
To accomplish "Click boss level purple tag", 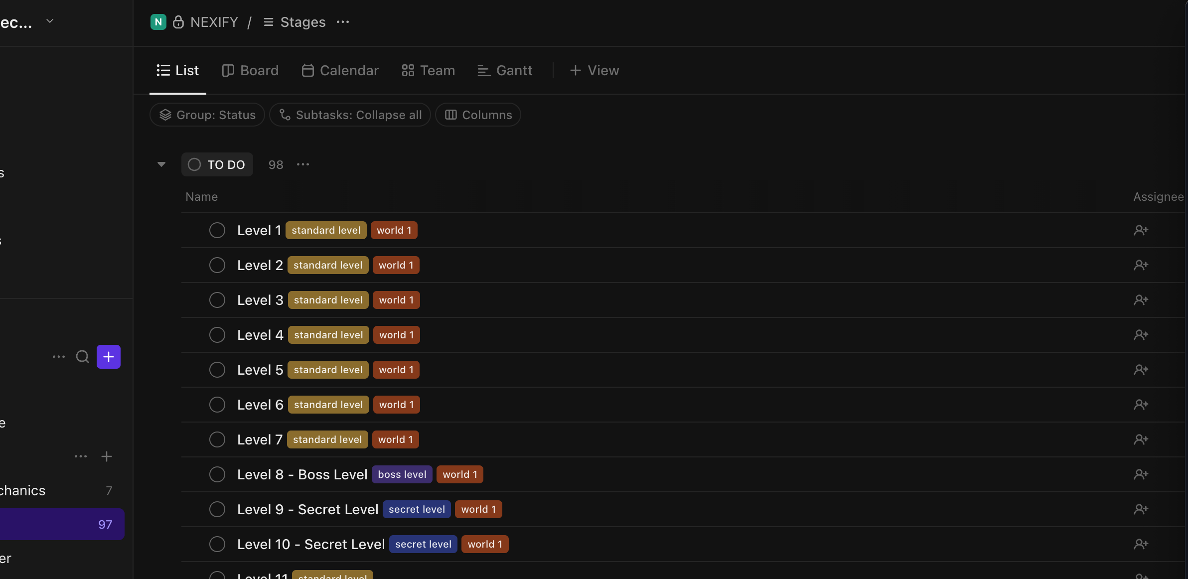I will (x=402, y=474).
